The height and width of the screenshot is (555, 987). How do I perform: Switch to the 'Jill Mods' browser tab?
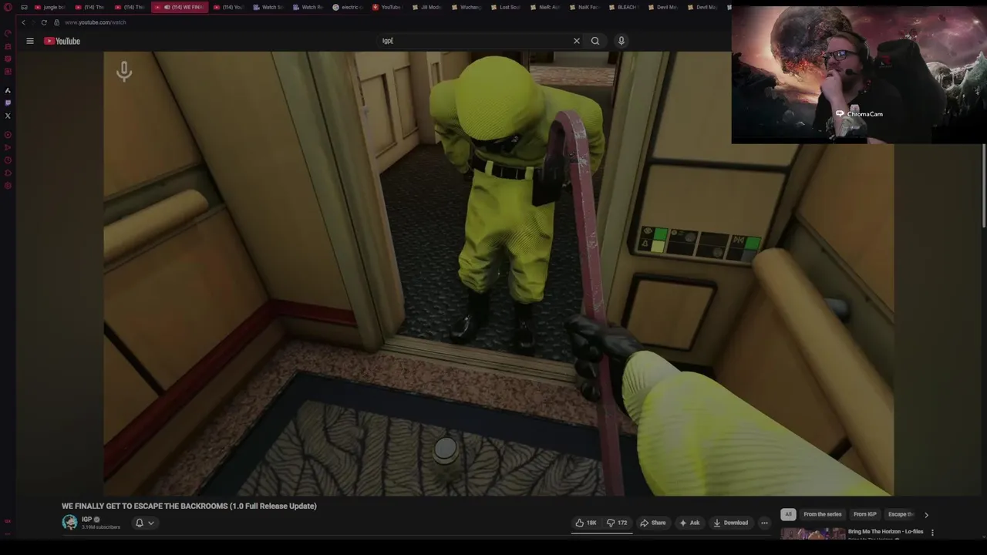tap(426, 7)
